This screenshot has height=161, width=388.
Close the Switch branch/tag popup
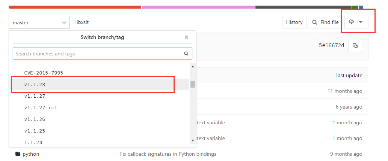[x=186, y=37]
